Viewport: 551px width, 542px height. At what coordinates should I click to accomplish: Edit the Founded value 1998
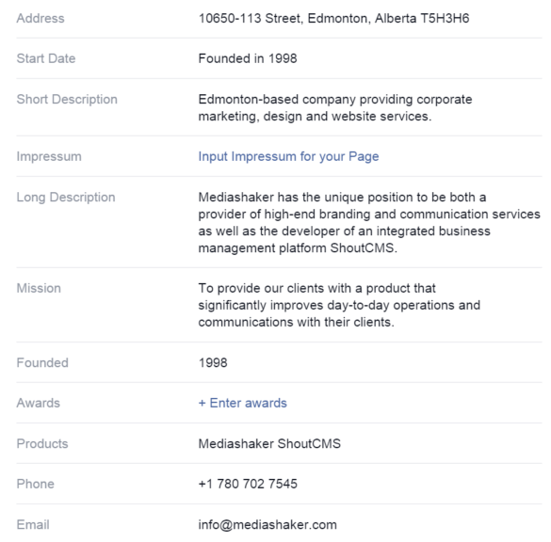[213, 362]
